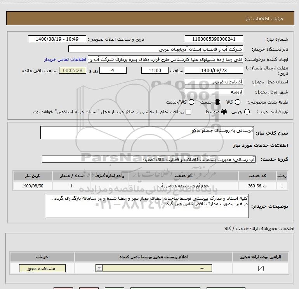The image size is (299, 289).
Task: Click the ردیف column header
Action: pos(282,176)
